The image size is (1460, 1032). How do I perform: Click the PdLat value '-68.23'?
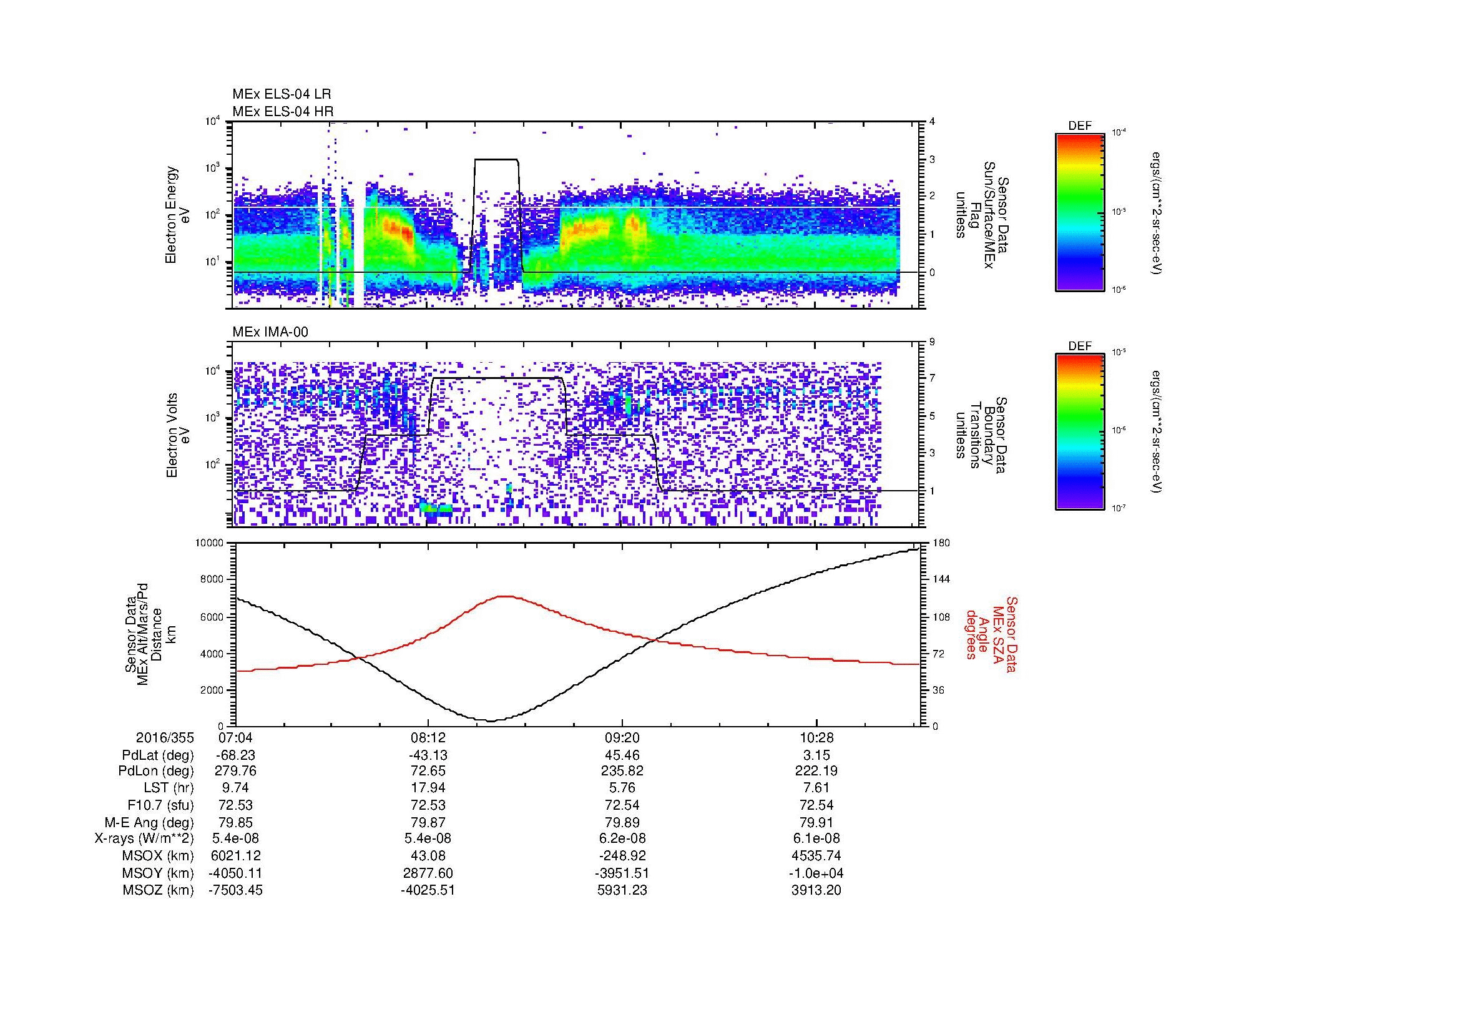tap(236, 755)
